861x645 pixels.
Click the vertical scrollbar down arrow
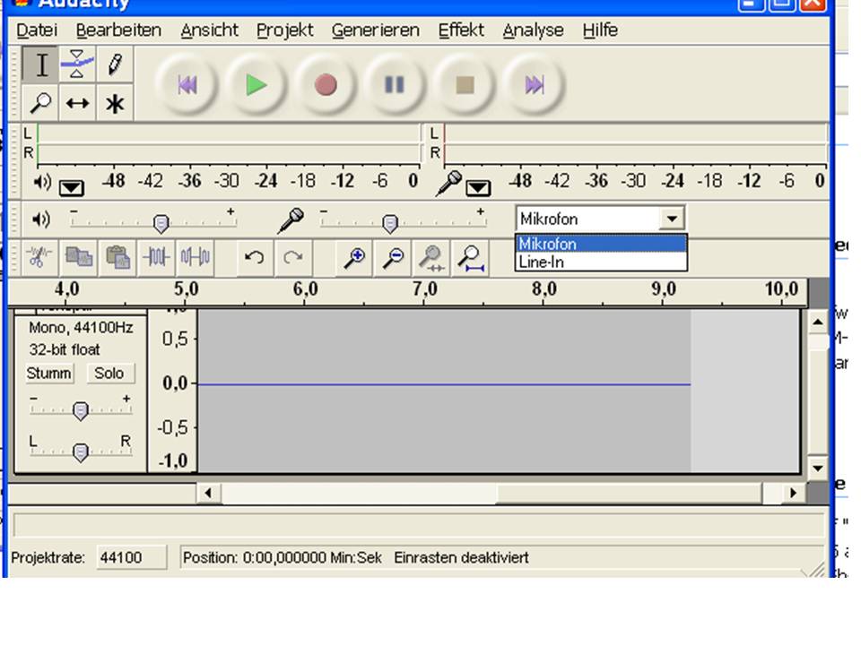[x=818, y=469]
